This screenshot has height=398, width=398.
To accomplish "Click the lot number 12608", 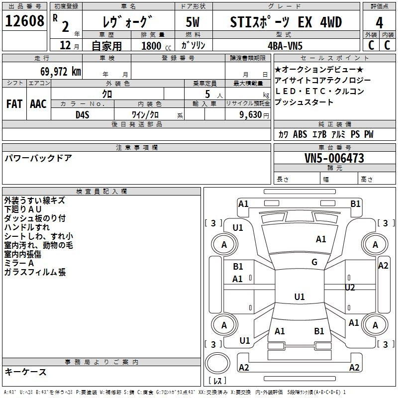I will point(24,21).
